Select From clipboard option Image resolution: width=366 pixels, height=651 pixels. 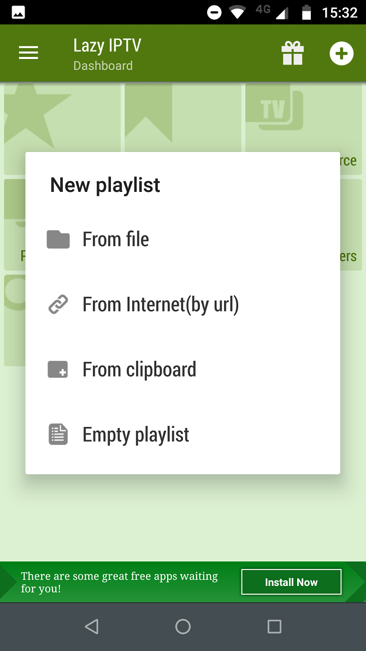(x=139, y=370)
